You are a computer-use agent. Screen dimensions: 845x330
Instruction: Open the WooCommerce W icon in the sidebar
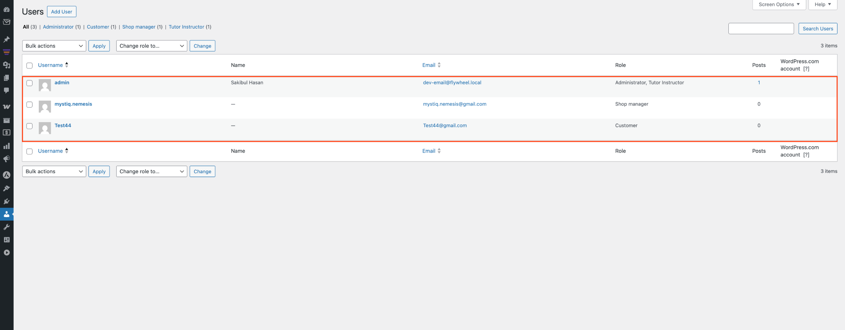[x=7, y=107]
